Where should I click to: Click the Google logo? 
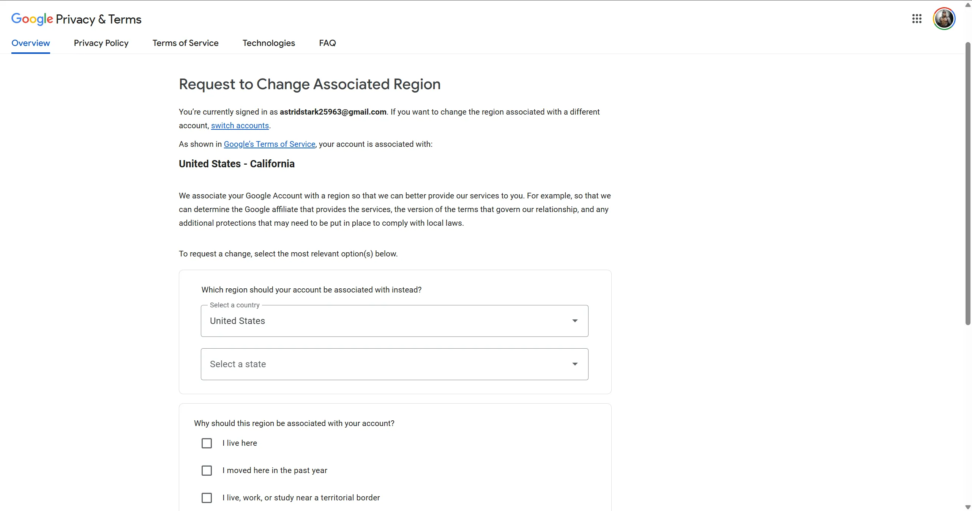point(32,19)
